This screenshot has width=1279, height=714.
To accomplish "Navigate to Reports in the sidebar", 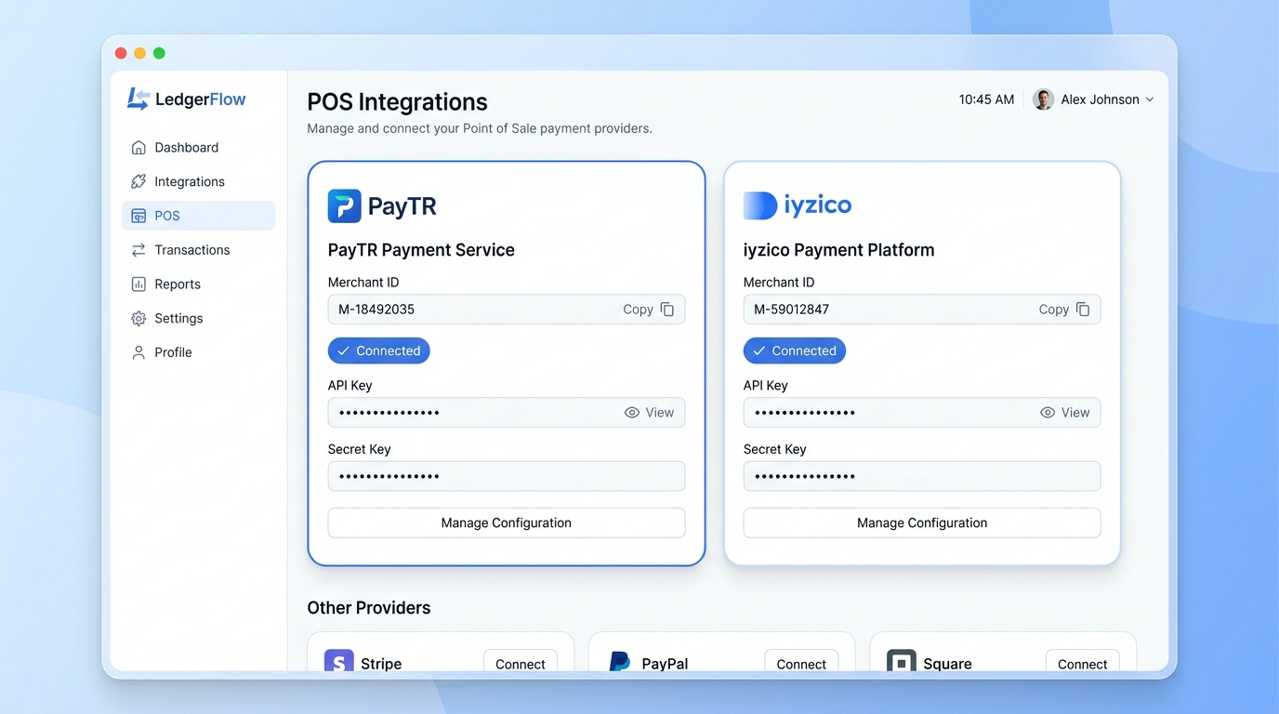I will 199,284.
